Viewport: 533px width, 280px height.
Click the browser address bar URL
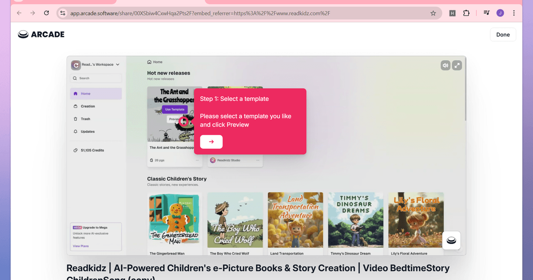(200, 13)
